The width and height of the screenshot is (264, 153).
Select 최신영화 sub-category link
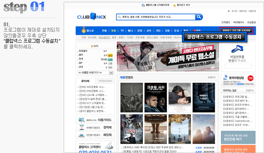[92, 37]
